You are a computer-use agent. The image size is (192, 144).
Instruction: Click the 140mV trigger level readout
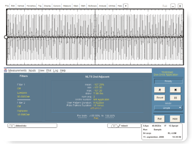pos(124,126)
